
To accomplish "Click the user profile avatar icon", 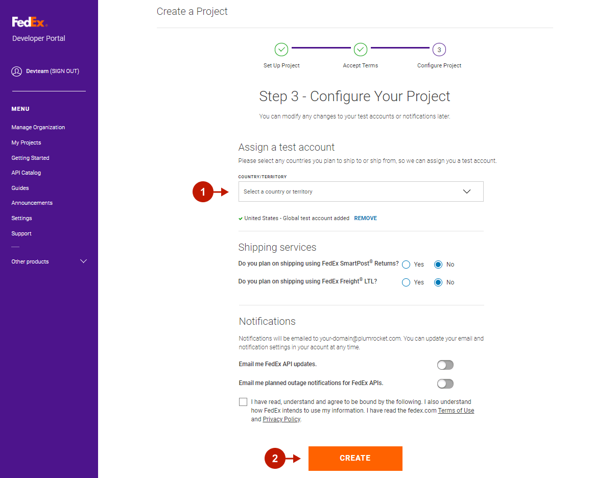I will [x=17, y=71].
